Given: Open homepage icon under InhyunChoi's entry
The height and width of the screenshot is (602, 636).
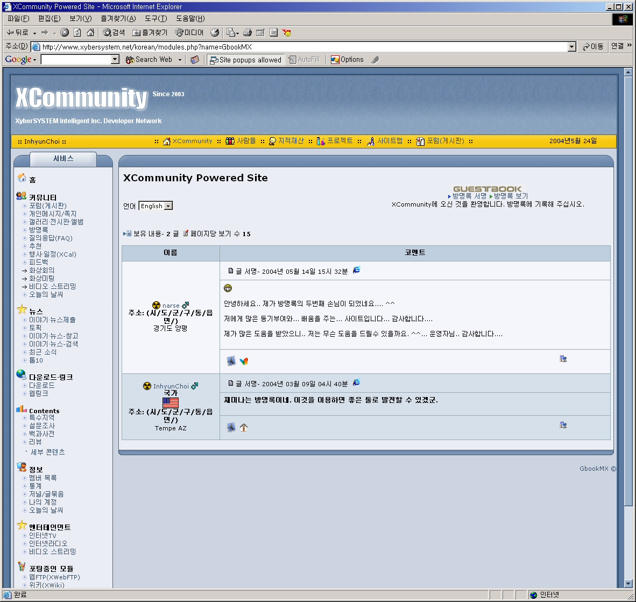Looking at the screenshot, I should pyautogui.click(x=244, y=427).
